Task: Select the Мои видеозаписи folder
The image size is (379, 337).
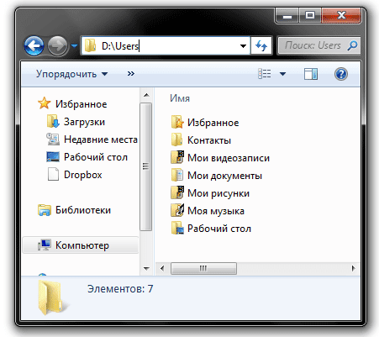Action: 220,158
